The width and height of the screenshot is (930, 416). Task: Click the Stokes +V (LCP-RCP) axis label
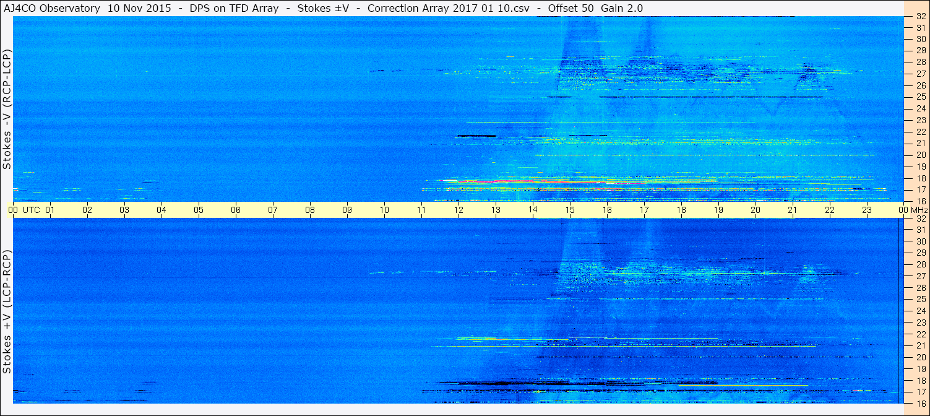(7, 311)
